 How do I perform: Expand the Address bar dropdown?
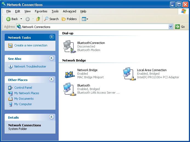pyautogui.click(x=171, y=27)
